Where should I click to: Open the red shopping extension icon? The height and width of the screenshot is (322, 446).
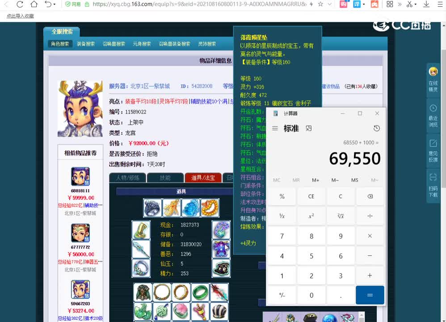343,4
